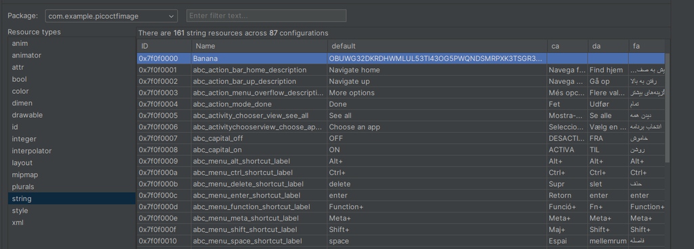Click the Name column header
Viewport: 694px width, 249px height.
[260, 46]
